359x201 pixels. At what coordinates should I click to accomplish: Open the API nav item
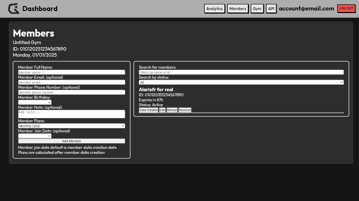[271, 9]
